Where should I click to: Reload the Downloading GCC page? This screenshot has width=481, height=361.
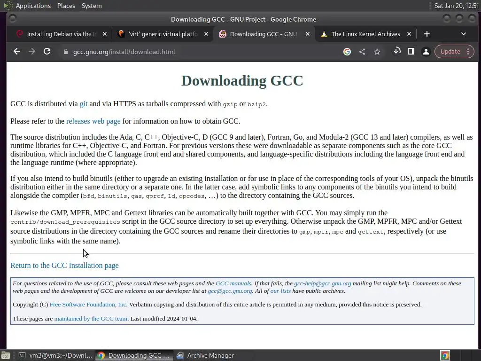47,52
